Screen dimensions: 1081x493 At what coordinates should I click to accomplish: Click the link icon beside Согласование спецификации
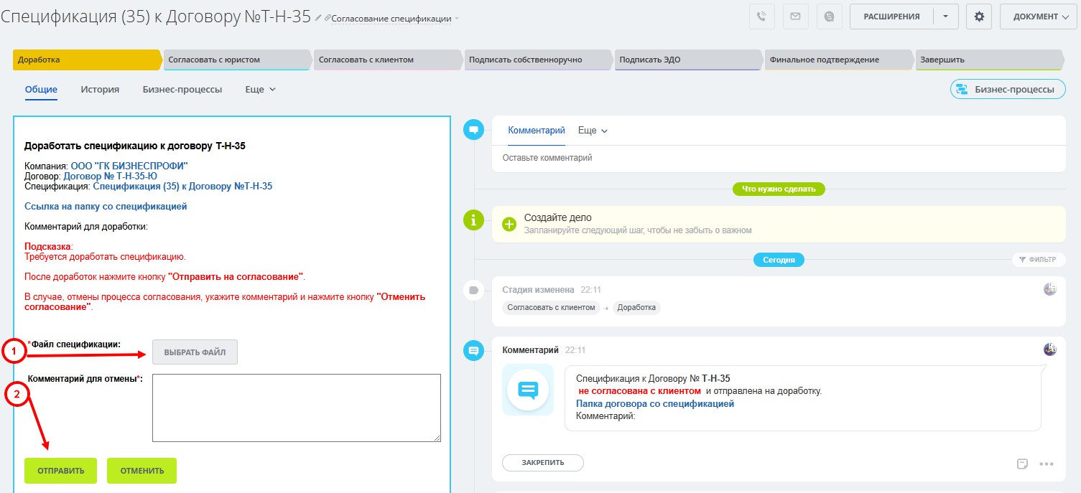(x=328, y=18)
